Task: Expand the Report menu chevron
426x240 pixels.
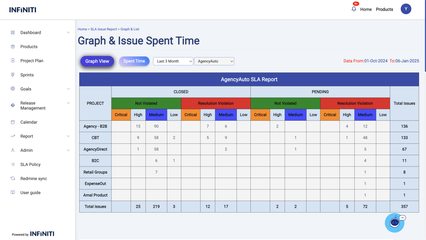Action: 68,136
